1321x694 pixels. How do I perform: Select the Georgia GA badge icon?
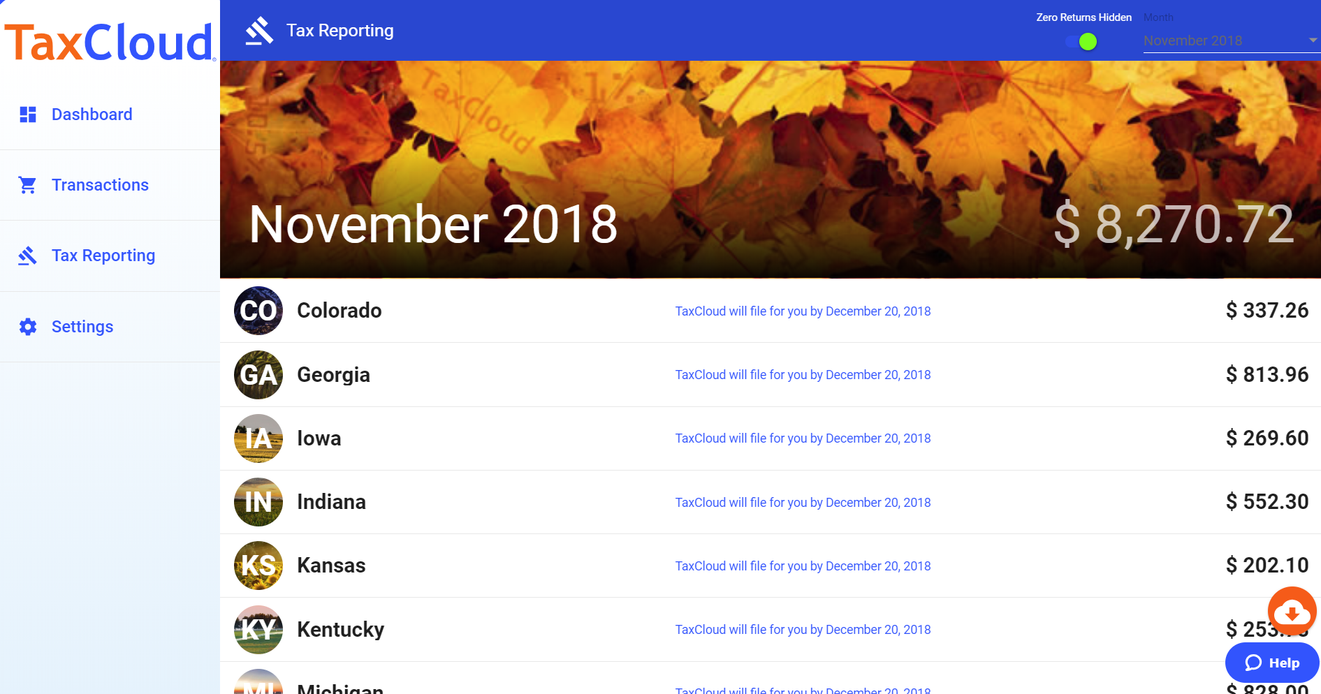(x=258, y=374)
